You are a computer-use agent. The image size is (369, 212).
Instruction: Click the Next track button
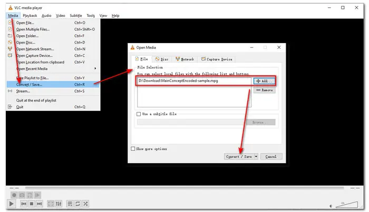pyautogui.click(x=40, y=204)
